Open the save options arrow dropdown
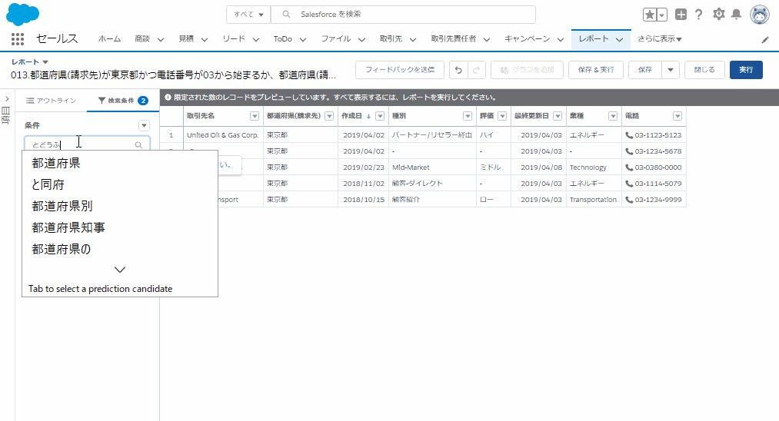Image resolution: width=779 pixels, height=421 pixels. [671, 70]
